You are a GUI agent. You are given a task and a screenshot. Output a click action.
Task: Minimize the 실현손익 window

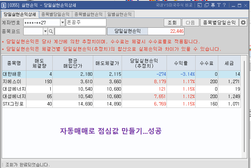coord(233,5)
